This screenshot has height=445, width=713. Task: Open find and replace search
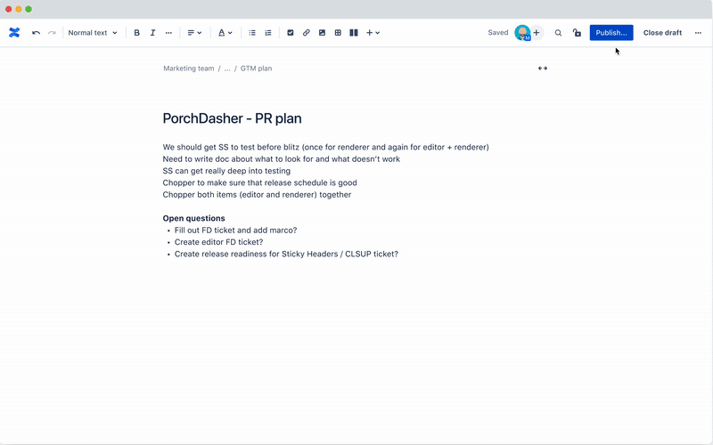click(558, 33)
